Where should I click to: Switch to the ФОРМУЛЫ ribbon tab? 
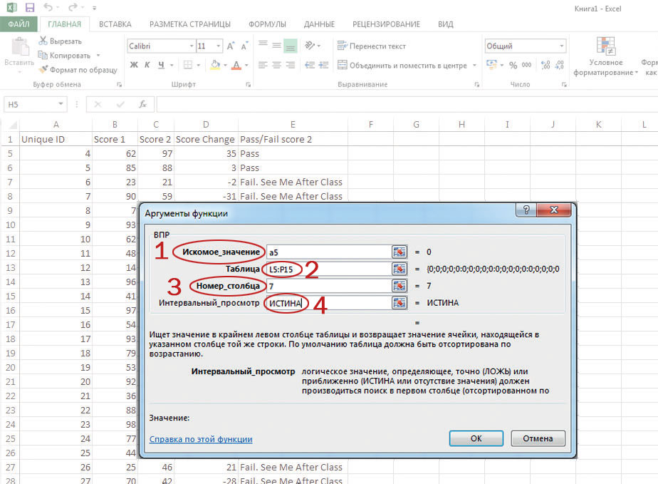(x=267, y=24)
